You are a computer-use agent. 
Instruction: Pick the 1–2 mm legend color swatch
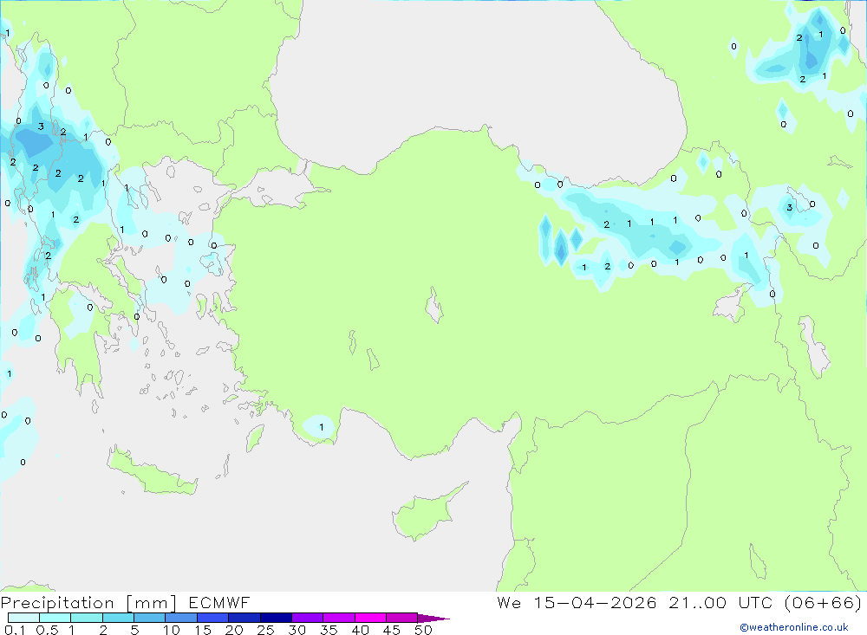click(86, 618)
